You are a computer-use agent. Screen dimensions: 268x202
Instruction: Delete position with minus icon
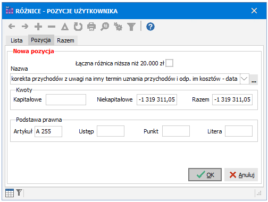coord(52,27)
